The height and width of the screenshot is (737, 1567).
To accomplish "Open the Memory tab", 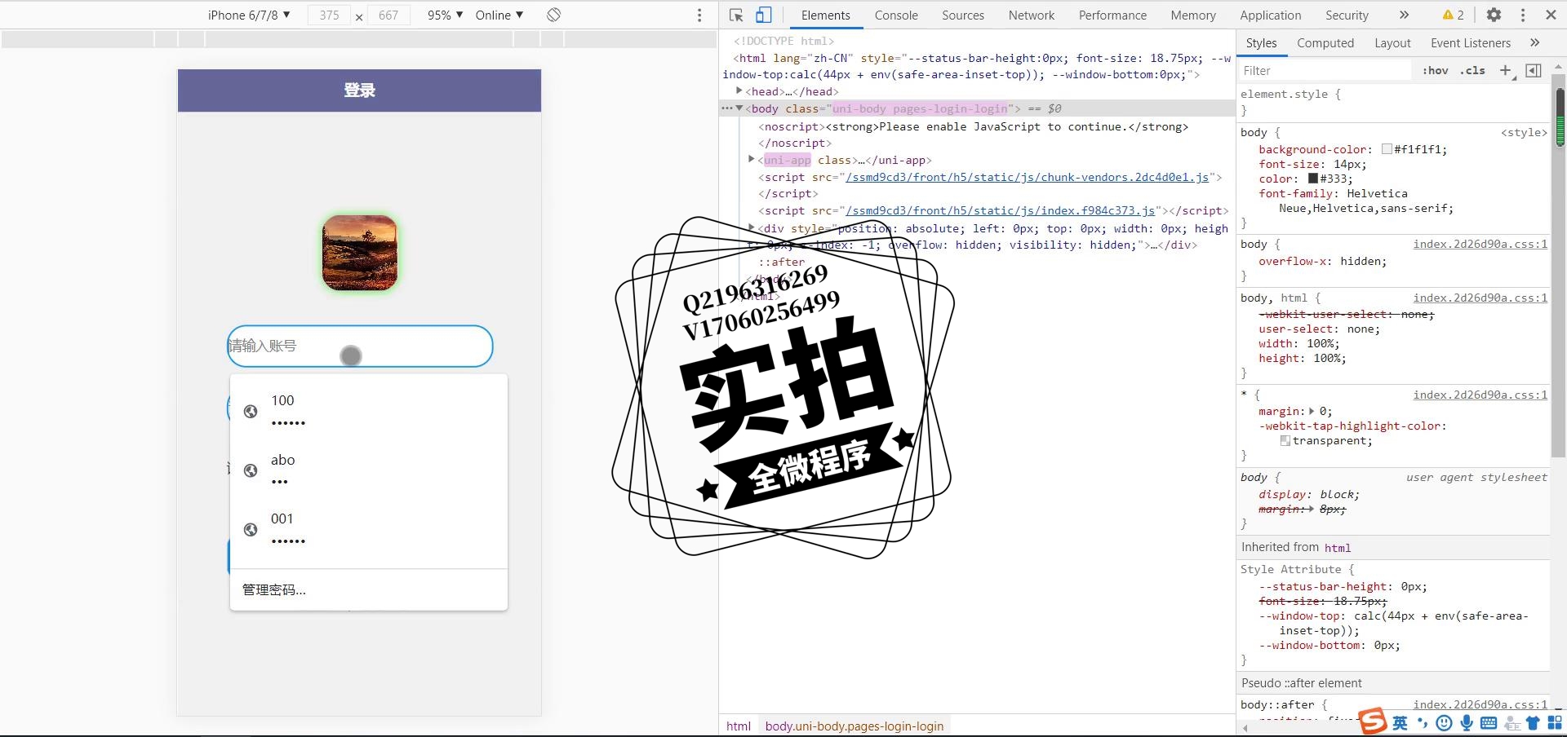I will pyautogui.click(x=1193, y=15).
